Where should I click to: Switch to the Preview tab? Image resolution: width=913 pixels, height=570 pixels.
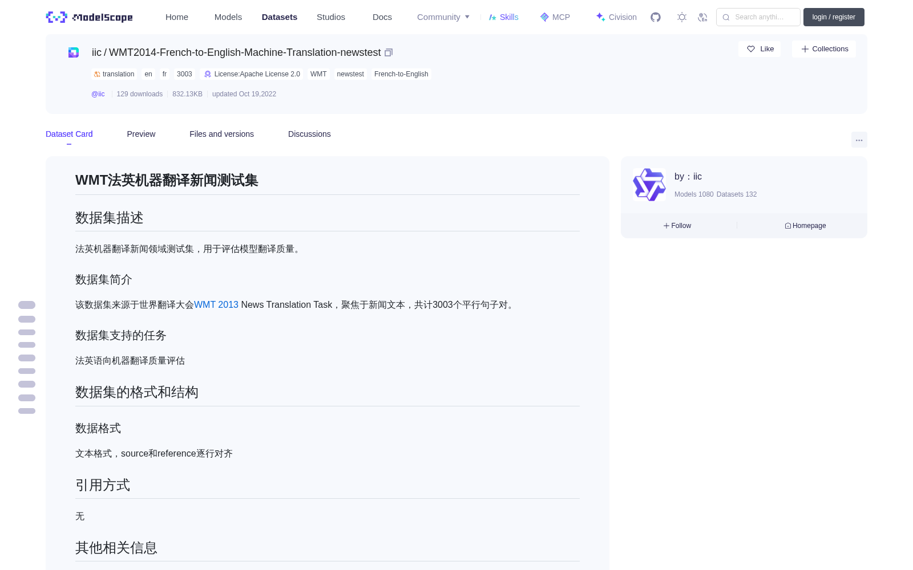click(141, 134)
